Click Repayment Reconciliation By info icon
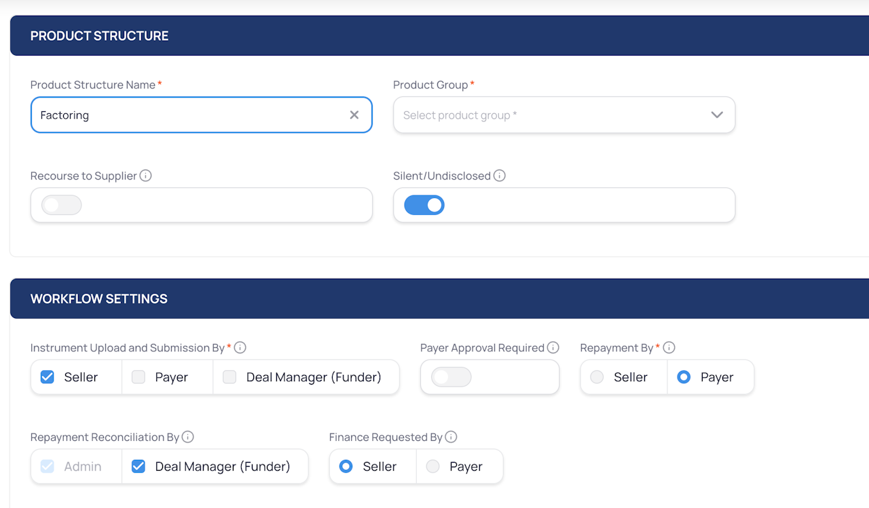 [188, 437]
